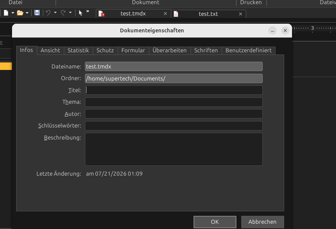Switch to the Ansicht tab

[50, 50]
